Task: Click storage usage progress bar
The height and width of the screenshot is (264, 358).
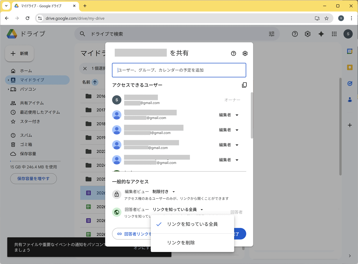Action: (35, 161)
